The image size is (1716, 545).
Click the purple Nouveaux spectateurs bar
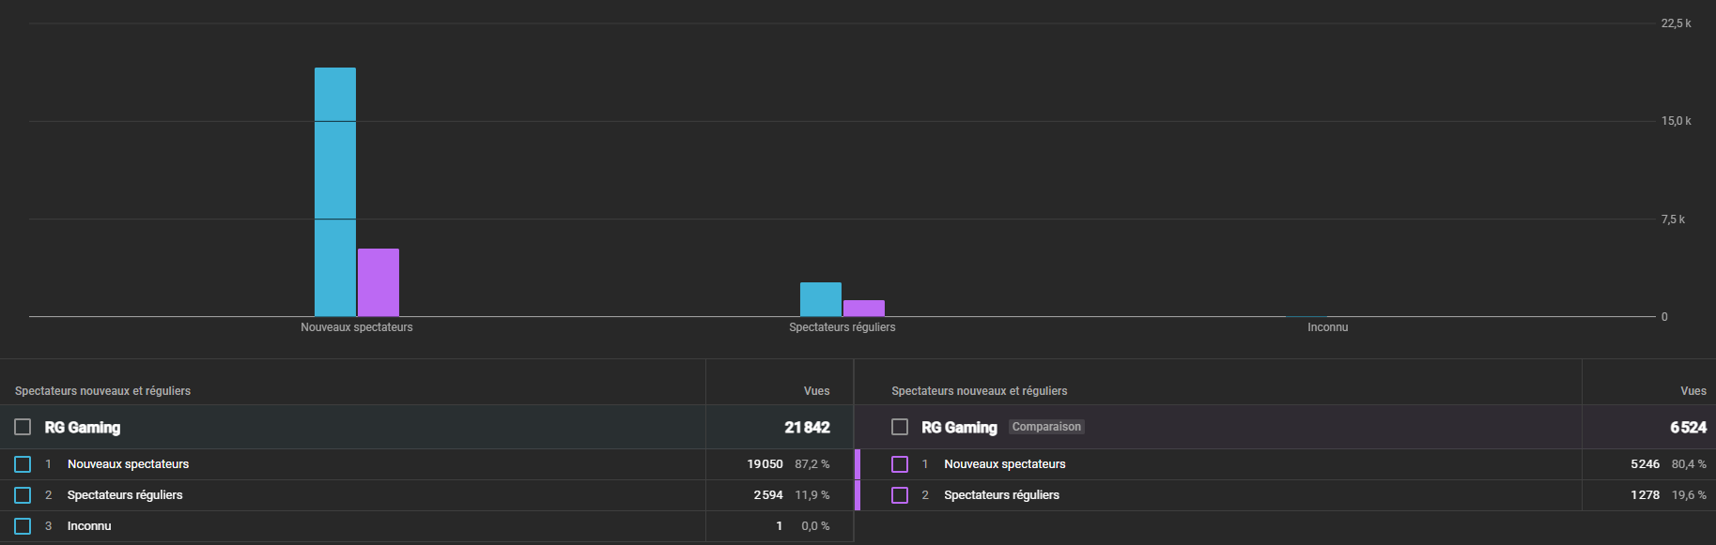379,282
